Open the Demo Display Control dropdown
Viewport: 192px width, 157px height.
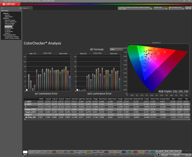[x=177, y=8]
